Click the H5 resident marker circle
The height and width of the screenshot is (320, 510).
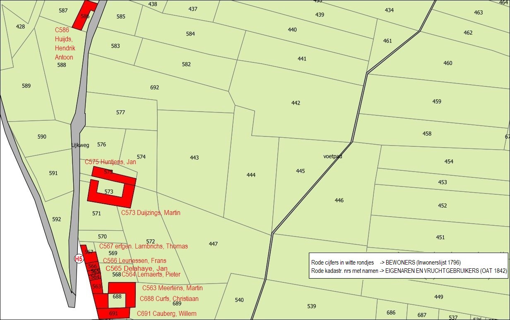[79, 259]
